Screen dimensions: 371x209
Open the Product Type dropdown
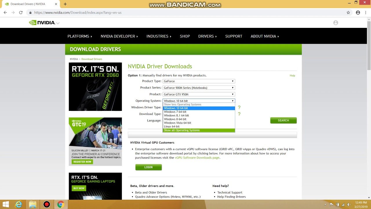[x=199, y=81]
